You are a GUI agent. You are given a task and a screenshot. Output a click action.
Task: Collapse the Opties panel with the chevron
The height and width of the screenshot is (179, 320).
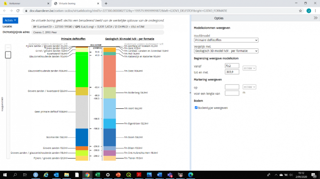[316, 18]
